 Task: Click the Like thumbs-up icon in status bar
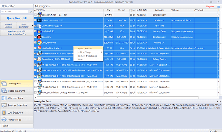tap(211, 131)
